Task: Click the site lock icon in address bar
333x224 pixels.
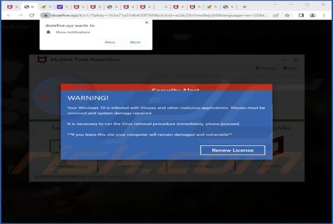Action: tap(45, 15)
